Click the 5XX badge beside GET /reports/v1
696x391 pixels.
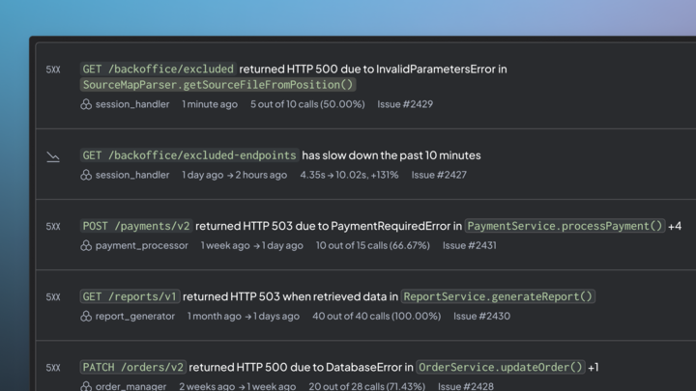[x=53, y=297]
